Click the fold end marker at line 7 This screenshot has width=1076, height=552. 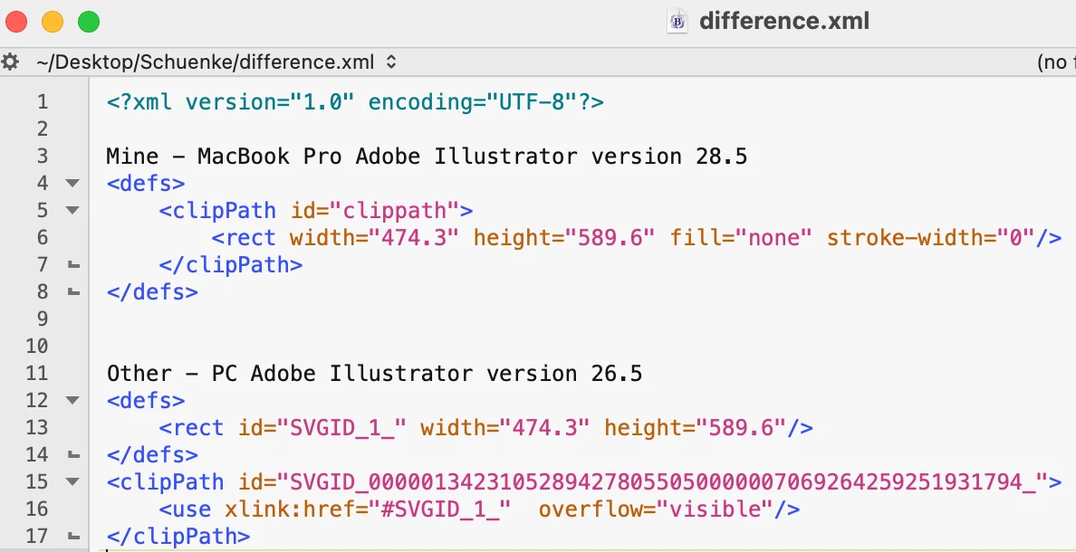pyautogui.click(x=73, y=265)
